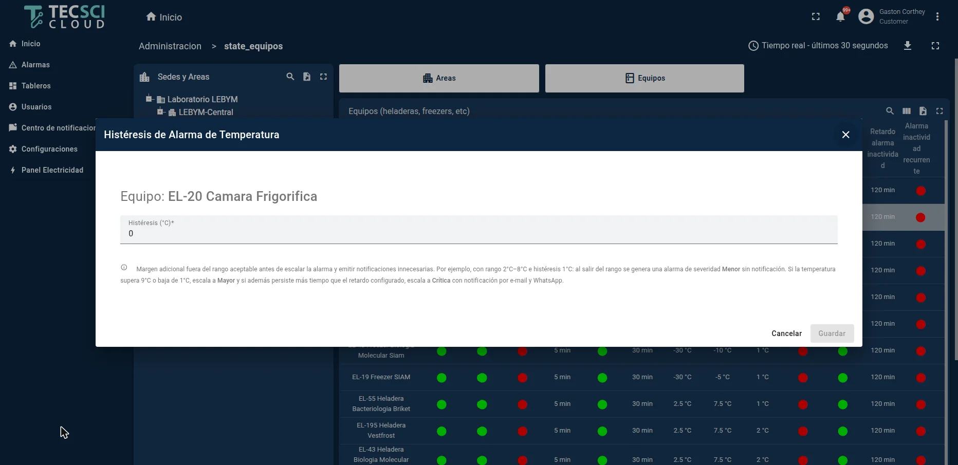The height and width of the screenshot is (465, 958).
Task: Expand dashboard fullscreen next to download icon
Action: pos(935,46)
